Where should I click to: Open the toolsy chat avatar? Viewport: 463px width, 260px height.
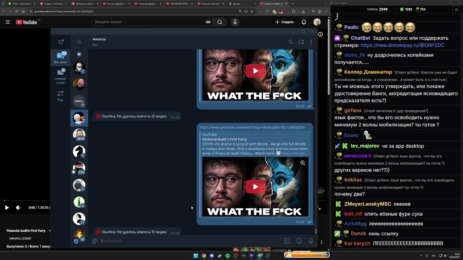[x=79, y=101]
